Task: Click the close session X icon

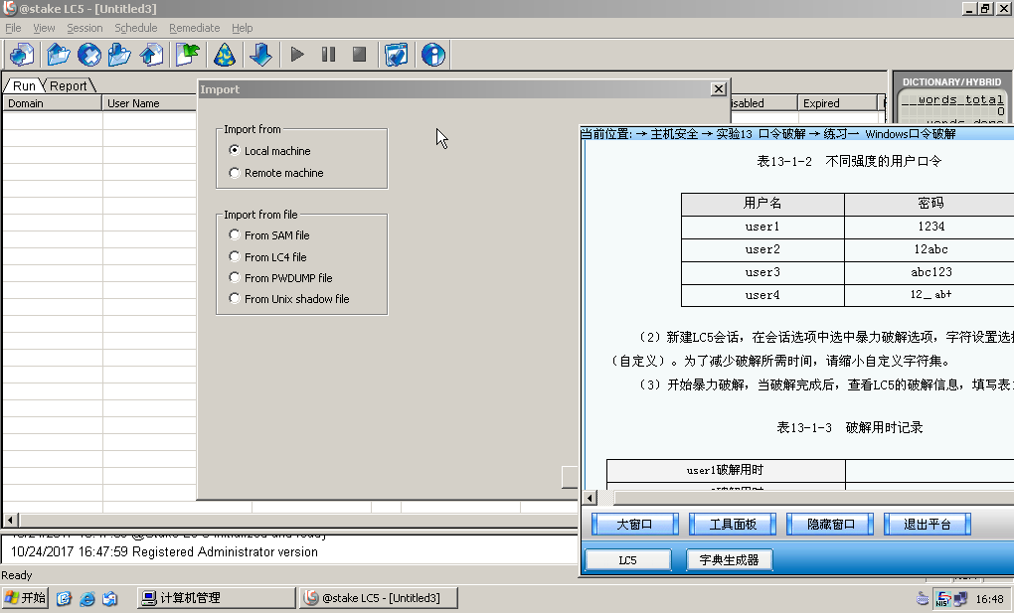Action: pyautogui.click(x=89, y=55)
